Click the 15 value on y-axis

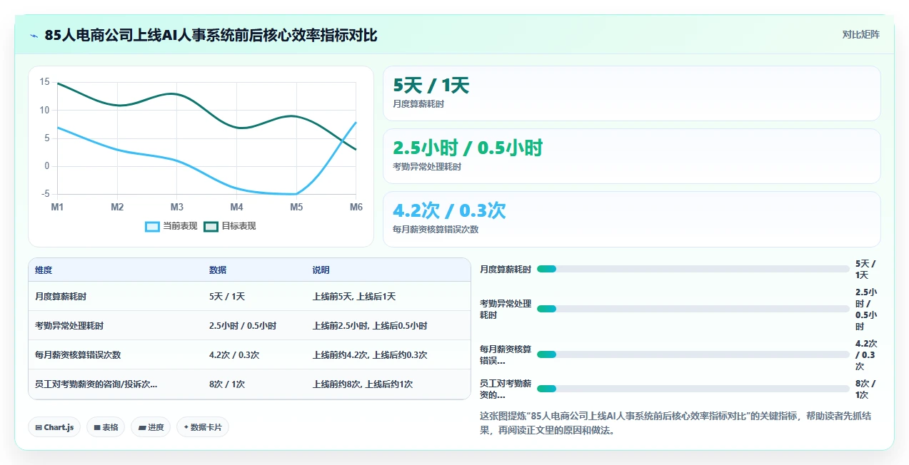point(44,82)
